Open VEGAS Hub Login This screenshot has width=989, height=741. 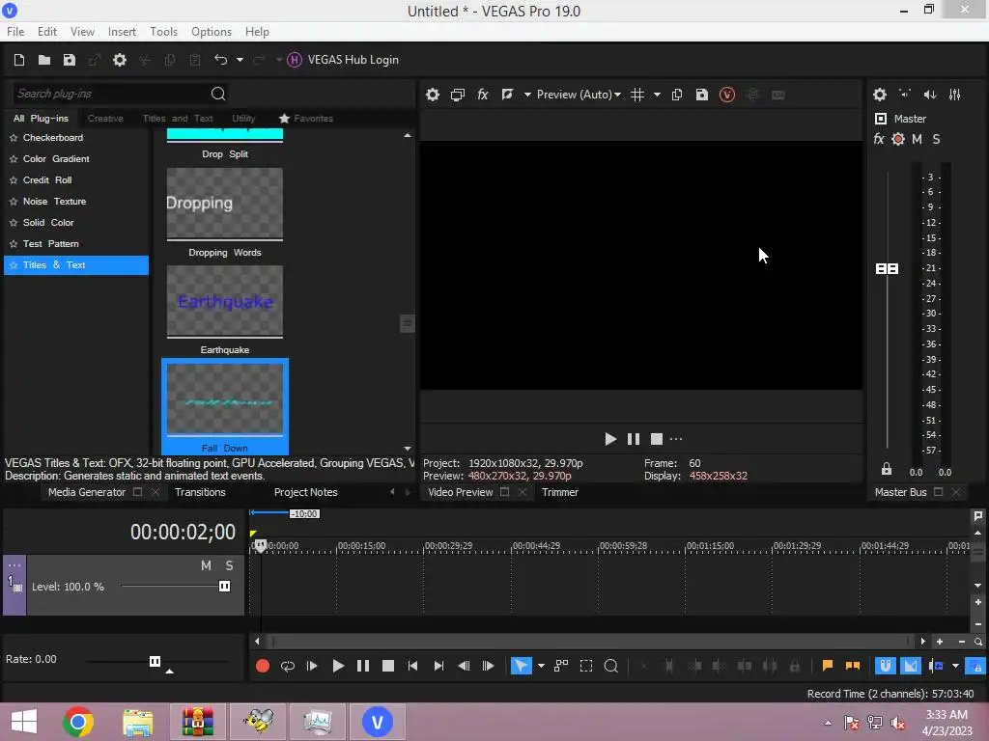pos(343,60)
